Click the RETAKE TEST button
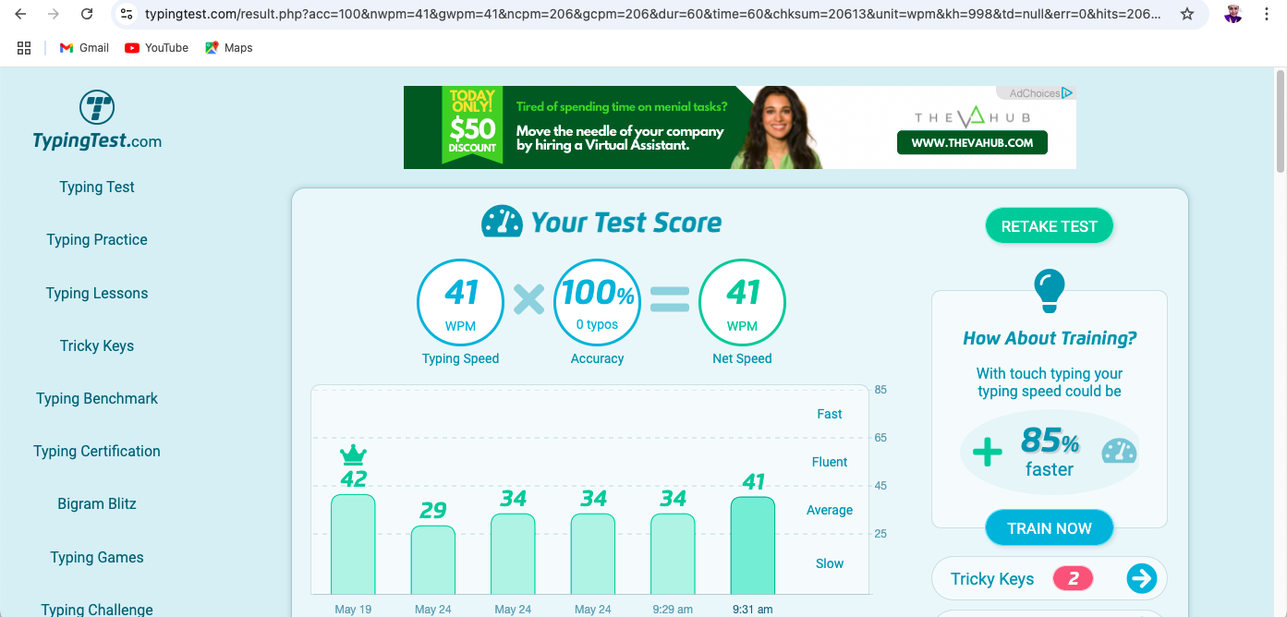 point(1050,226)
